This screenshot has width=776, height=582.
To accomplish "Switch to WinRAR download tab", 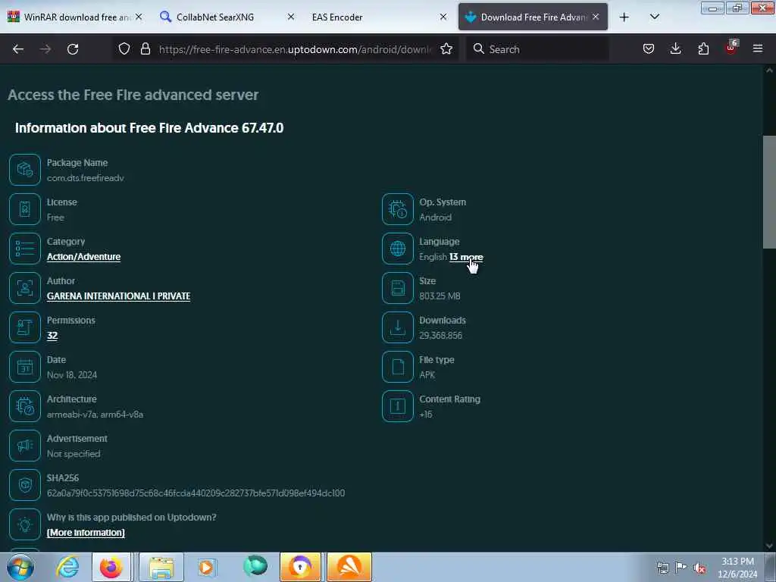I will click(x=69, y=17).
